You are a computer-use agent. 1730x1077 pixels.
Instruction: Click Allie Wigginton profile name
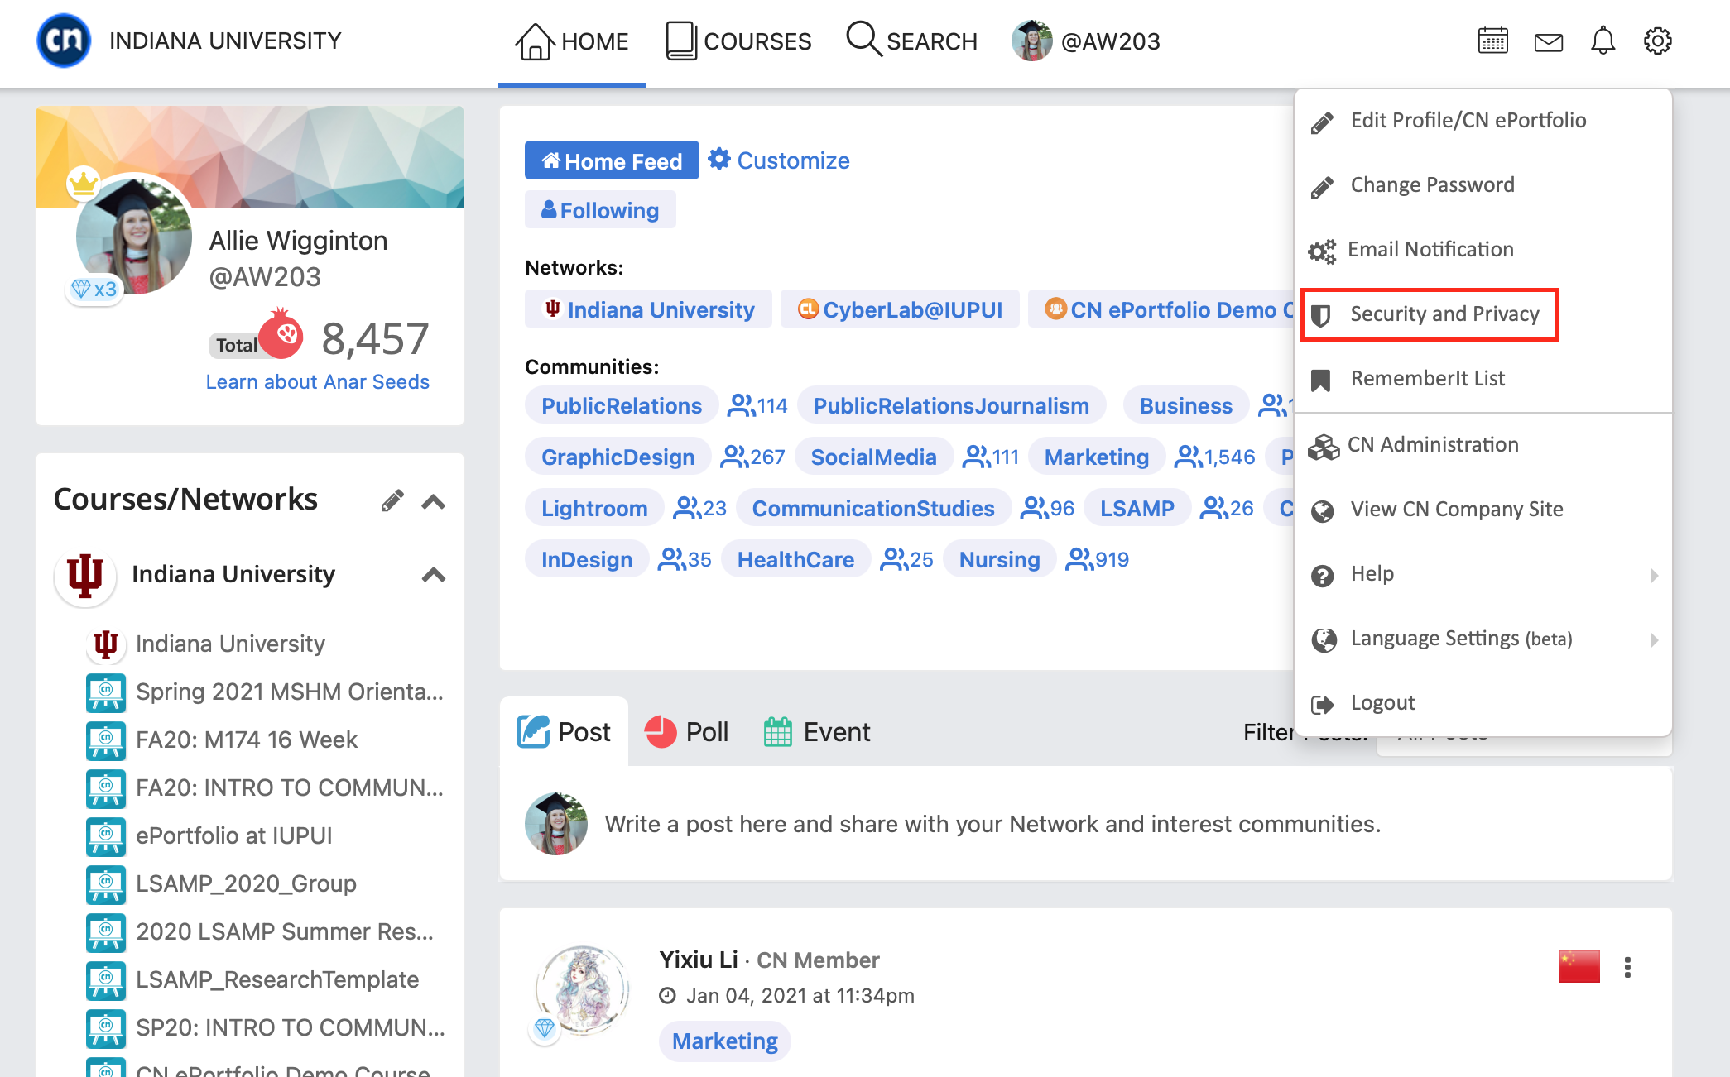298,241
